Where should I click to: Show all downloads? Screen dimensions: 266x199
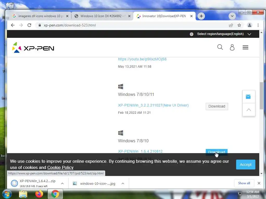[x=244, y=183]
